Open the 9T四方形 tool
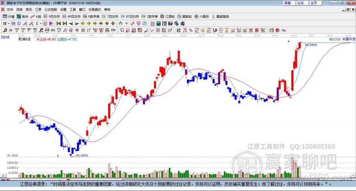Viewport: 356px width, 191px height. pyautogui.click(x=130, y=17)
